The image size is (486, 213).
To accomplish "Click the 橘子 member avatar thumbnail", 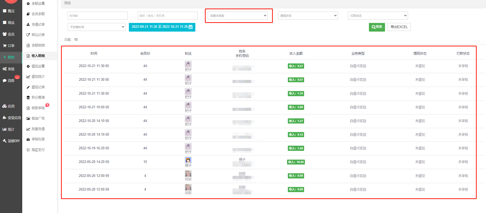I will (188, 160).
